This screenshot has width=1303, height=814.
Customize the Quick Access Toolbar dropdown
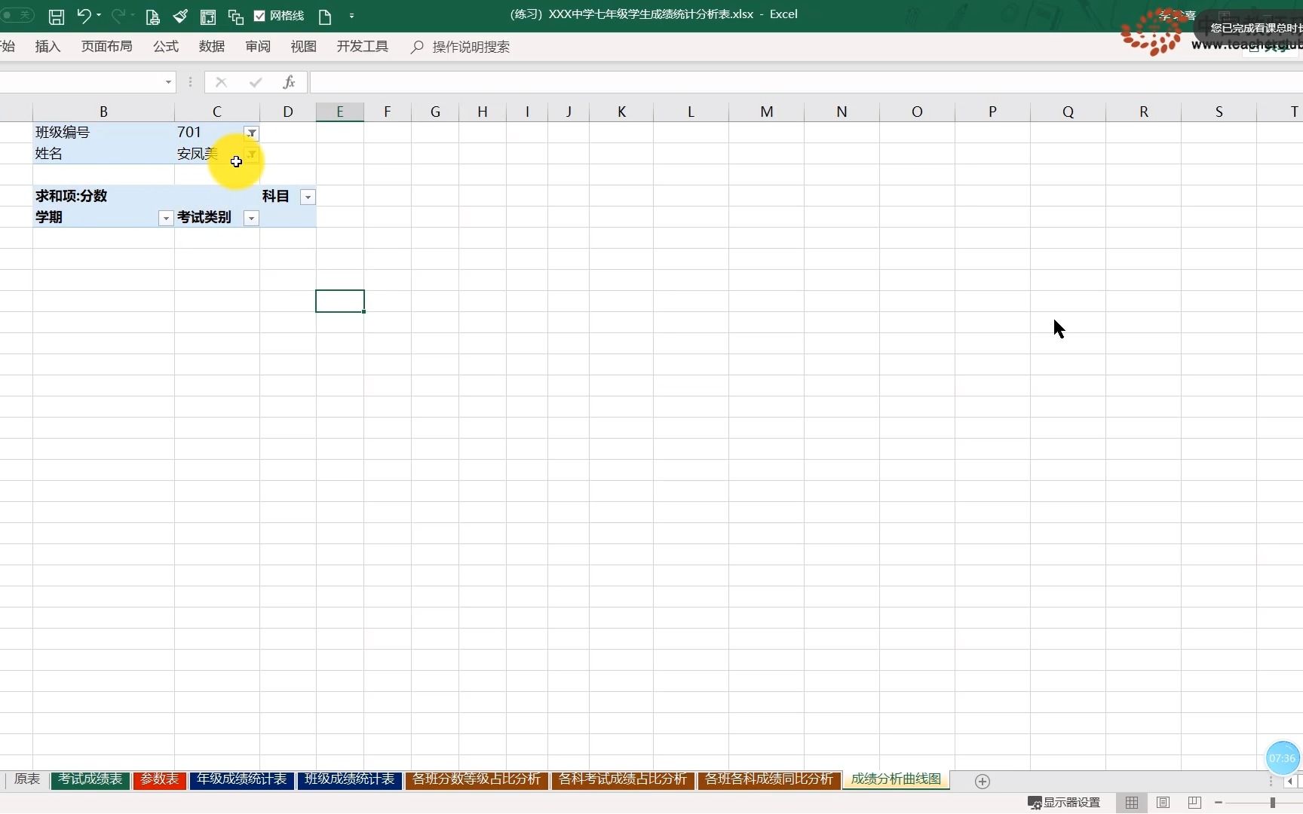point(351,16)
